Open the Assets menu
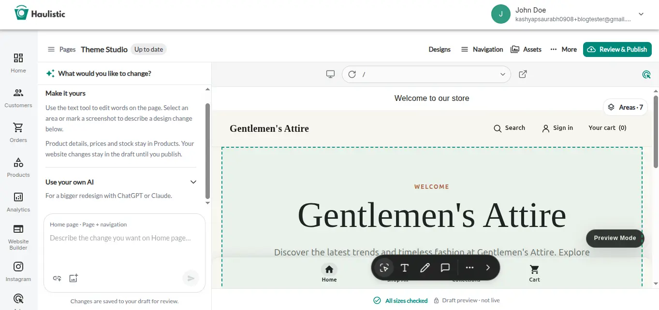This screenshot has width=659, height=310. 526,49
